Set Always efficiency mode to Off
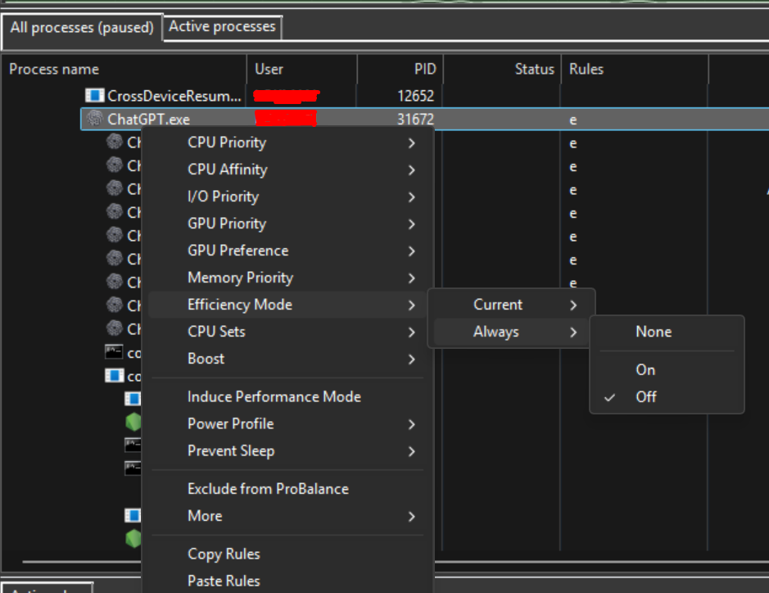The height and width of the screenshot is (593, 769). tap(667, 396)
